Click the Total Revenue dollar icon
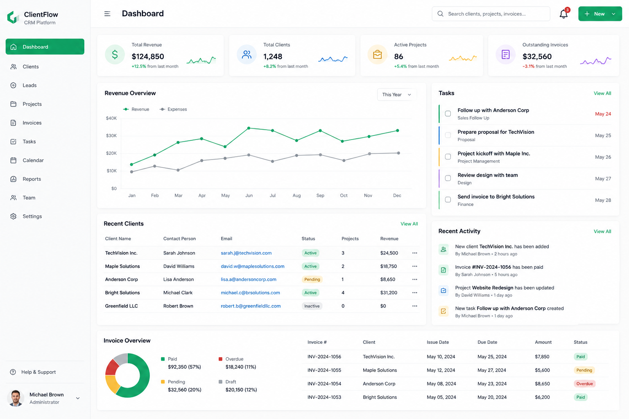Image resolution: width=629 pixels, height=419 pixels. [115, 54]
